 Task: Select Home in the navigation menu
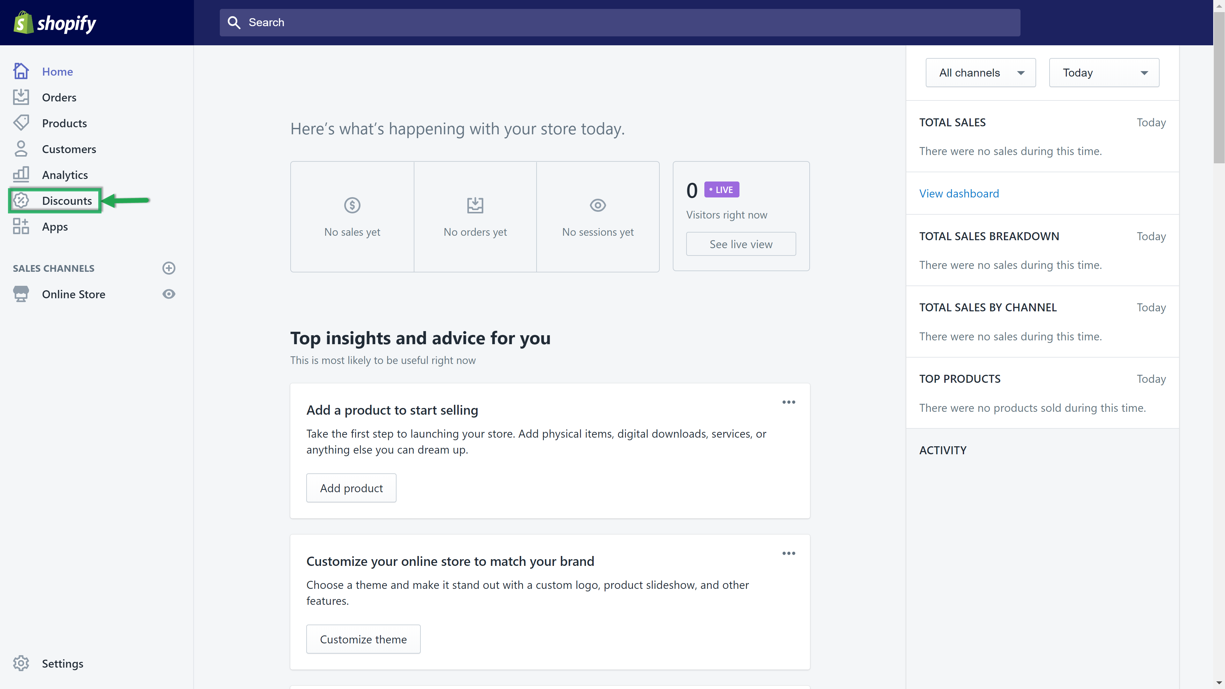pos(57,72)
